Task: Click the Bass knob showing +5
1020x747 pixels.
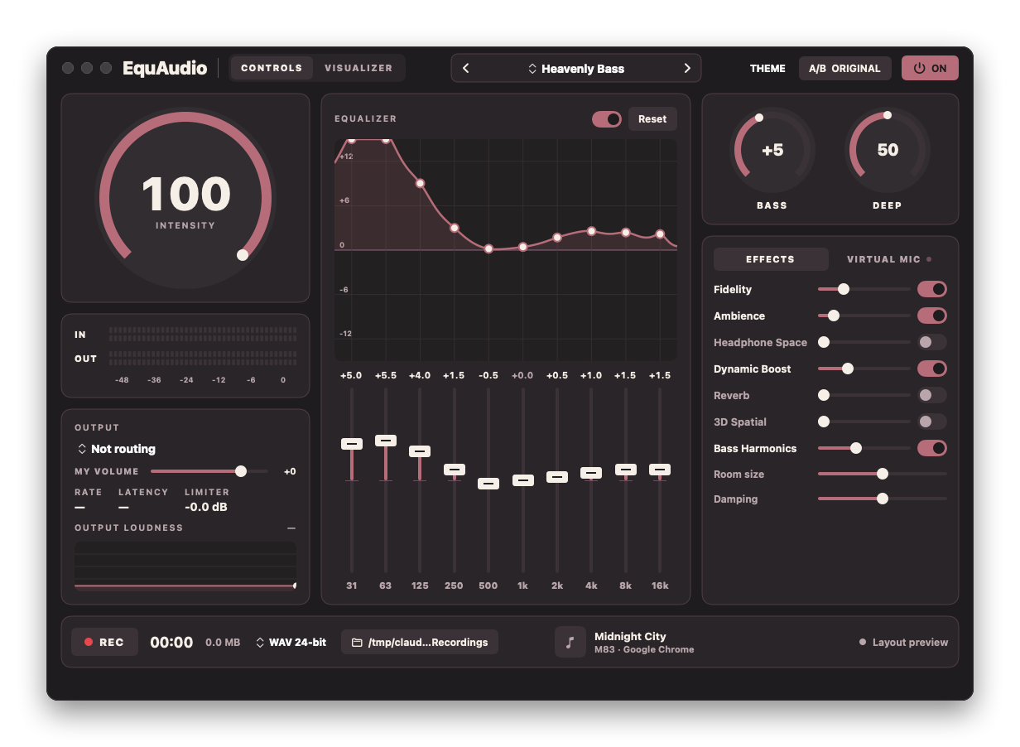Action: [772, 151]
